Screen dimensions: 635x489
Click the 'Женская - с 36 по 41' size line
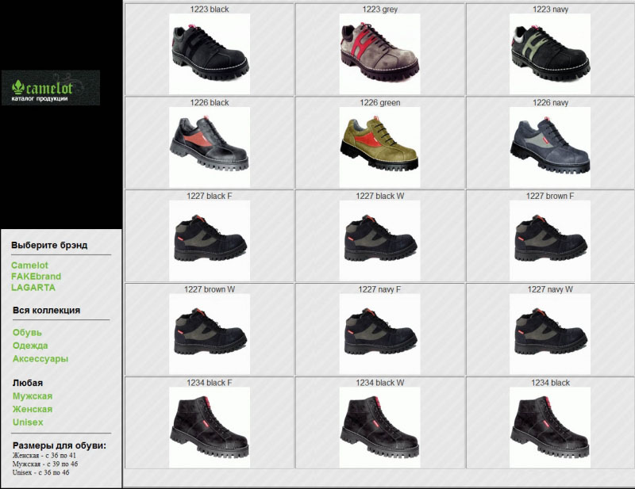pos(44,456)
